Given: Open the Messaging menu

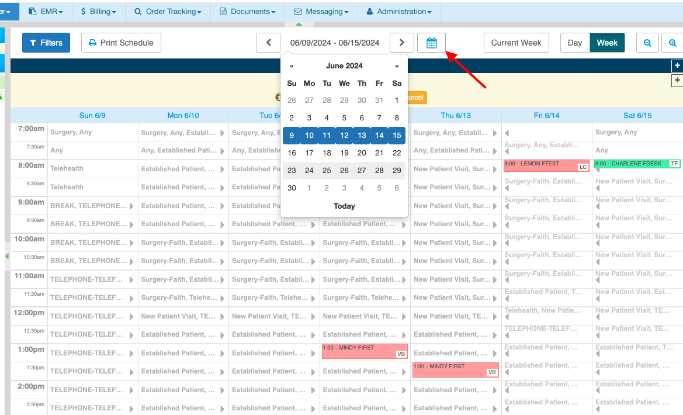Looking at the screenshot, I should pyautogui.click(x=321, y=11).
